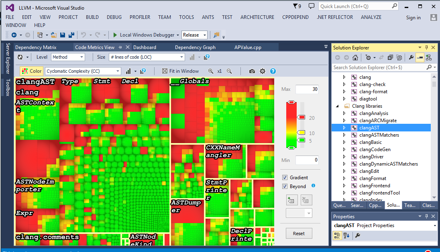The image size is (440, 252).
Task: Open the Size metric dropdown (lines of code)
Action: pos(147,57)
